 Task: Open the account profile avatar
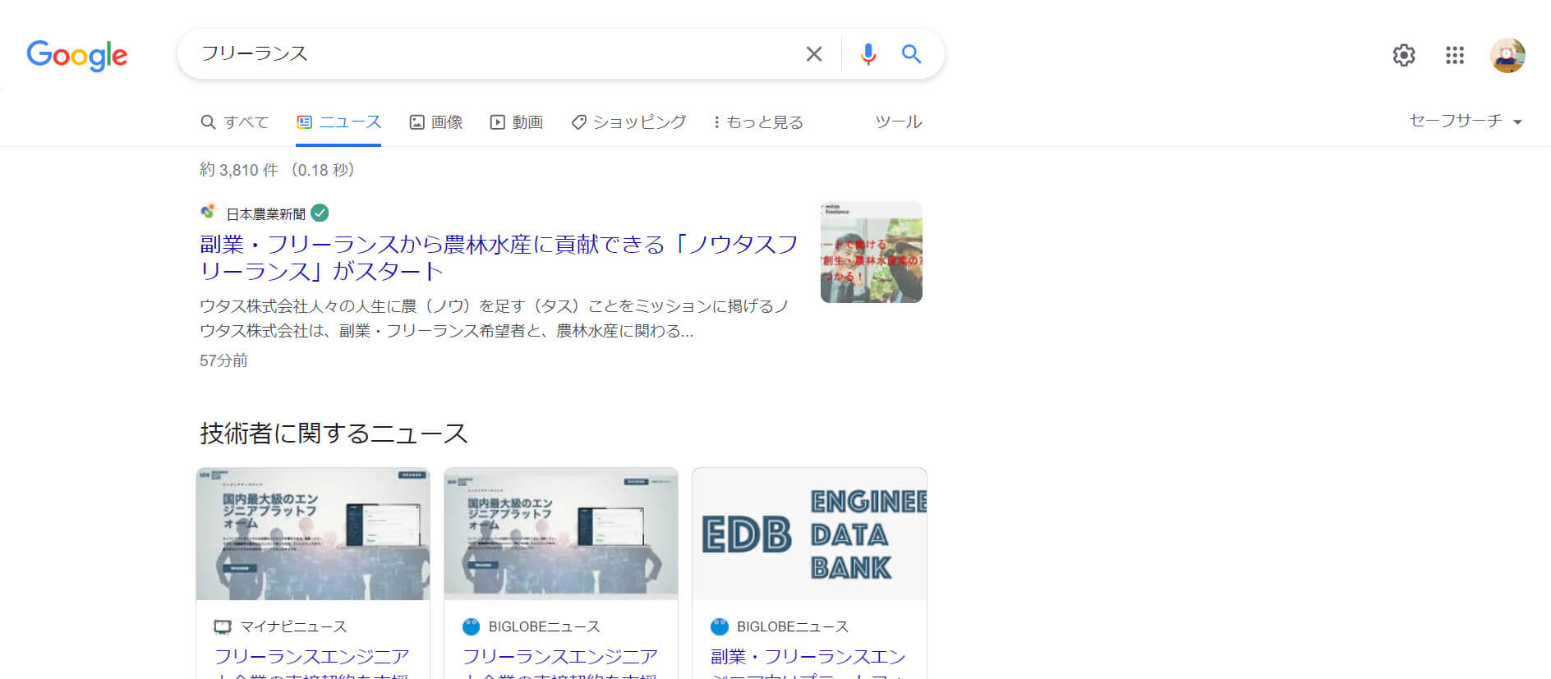1507,55
